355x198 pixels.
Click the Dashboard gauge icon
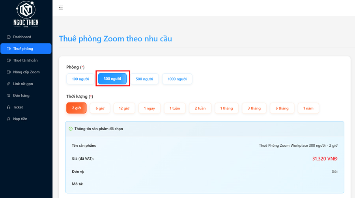click(9, 37)
